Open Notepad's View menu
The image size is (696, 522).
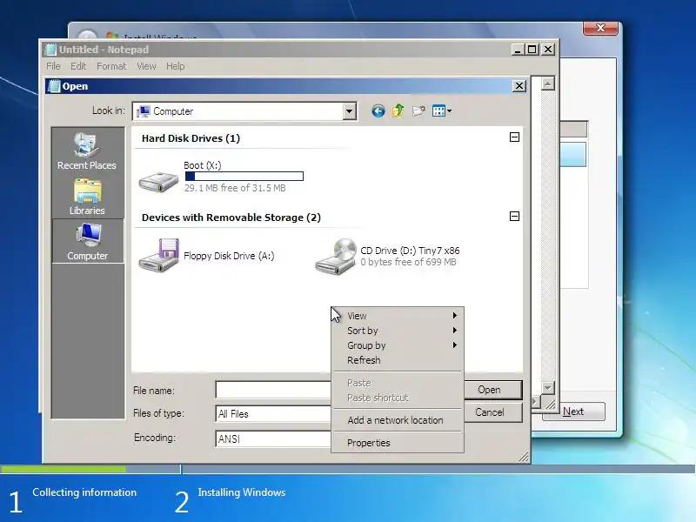[x=146, y=66]
